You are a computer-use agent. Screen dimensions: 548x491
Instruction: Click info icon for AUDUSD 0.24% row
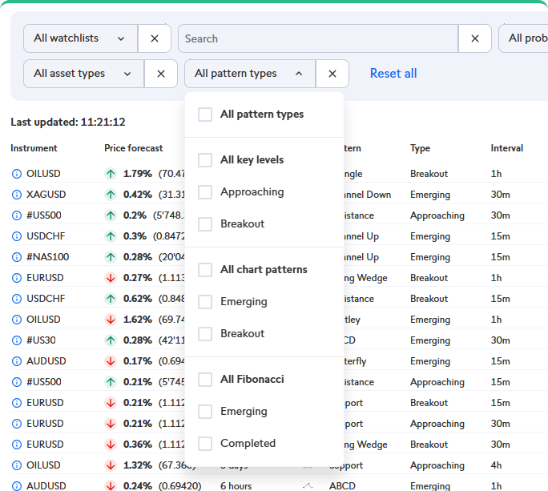[17, 486]
